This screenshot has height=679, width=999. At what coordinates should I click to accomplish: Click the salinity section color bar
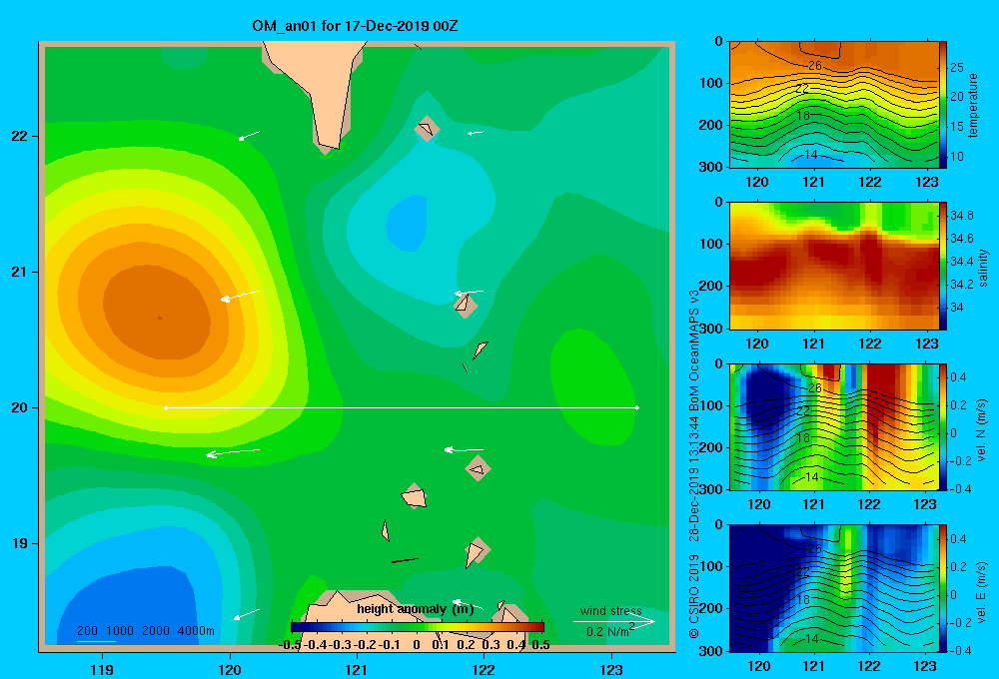coord(943,266)
